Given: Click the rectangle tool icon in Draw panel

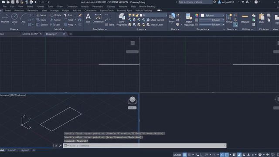Looking at the screenshot, I should tap(29, 15).
